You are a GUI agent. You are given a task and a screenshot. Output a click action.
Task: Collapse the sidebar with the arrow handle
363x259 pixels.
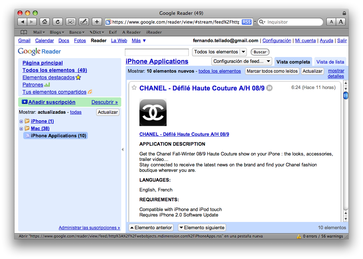(x=123, y=150)
